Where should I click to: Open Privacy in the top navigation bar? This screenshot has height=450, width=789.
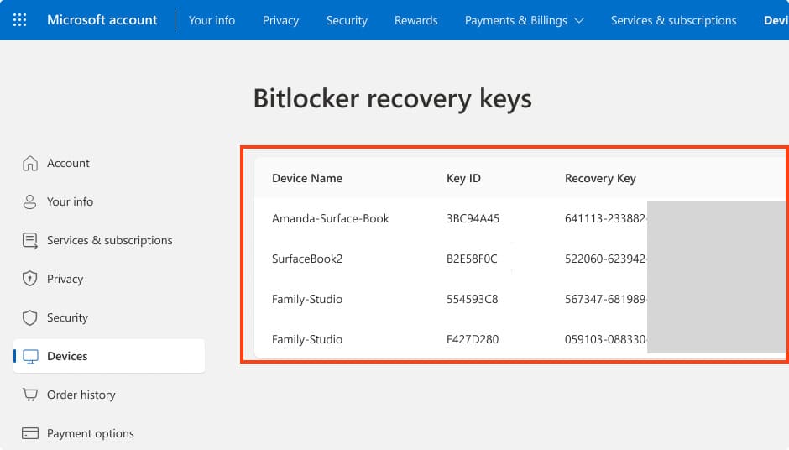(x=280, y=20)
